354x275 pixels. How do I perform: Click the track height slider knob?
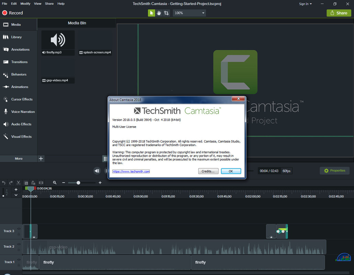pos(3,196)
